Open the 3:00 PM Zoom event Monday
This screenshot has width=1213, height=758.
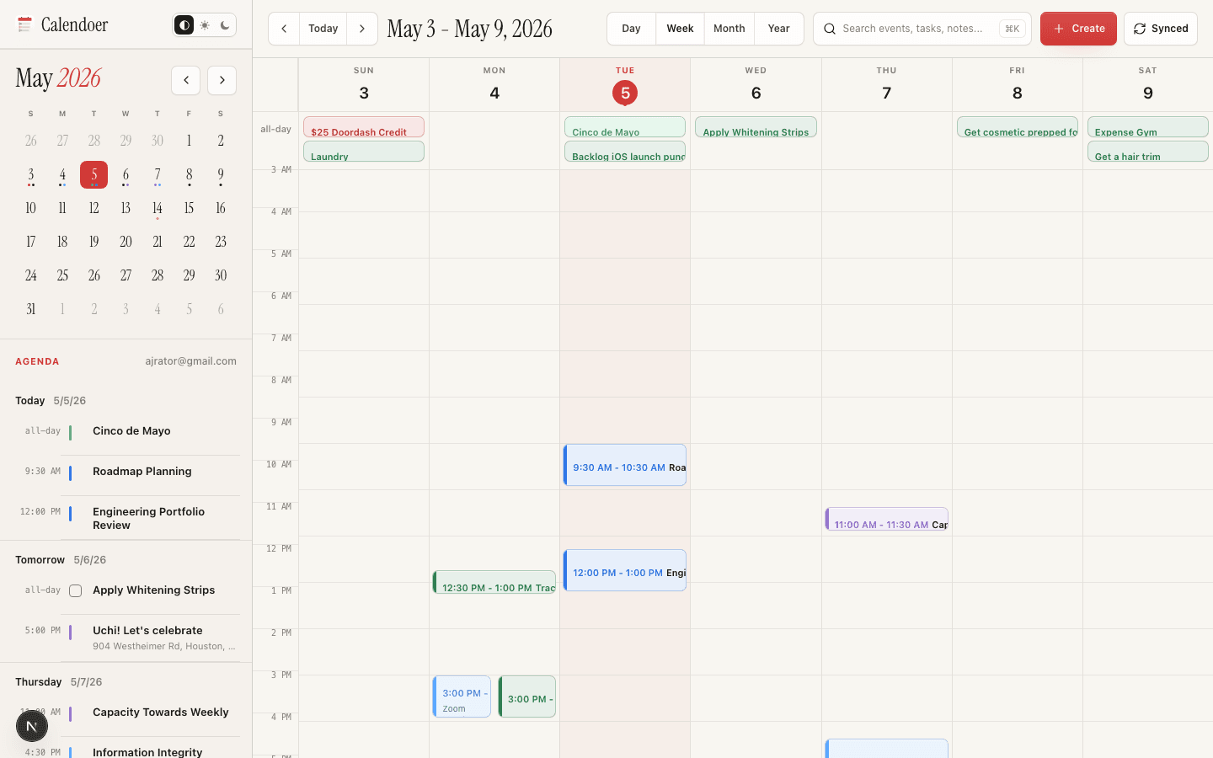[x=462, y=697]
